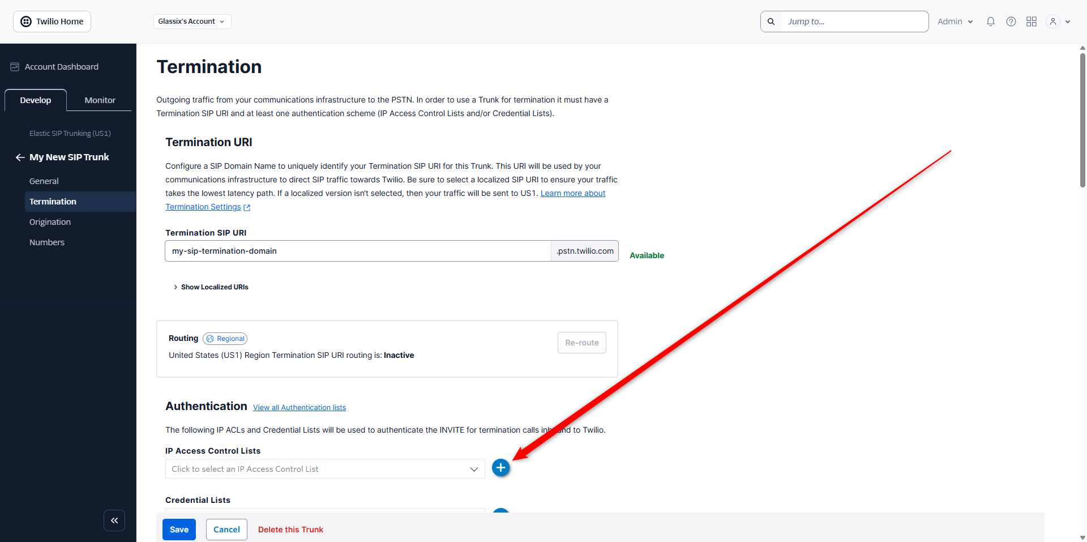Click Delete this Trunk
The height and width of the screenshot is (542, 1087).
(290, 530)
